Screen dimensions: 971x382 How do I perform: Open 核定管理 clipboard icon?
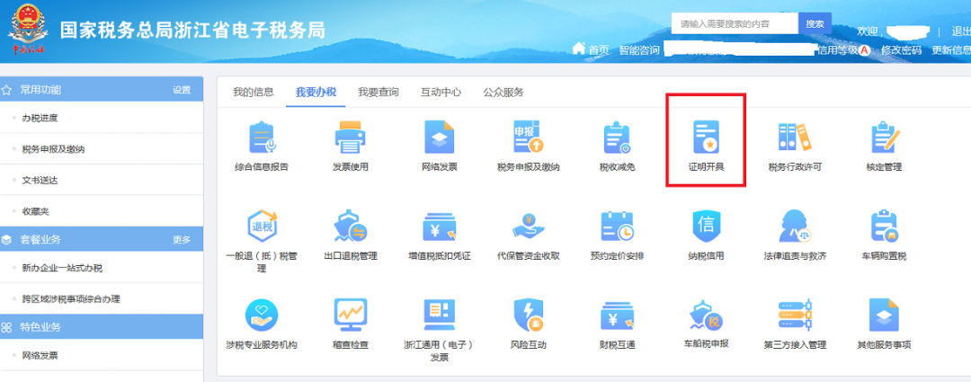pyautogui.click(x=885, y=138)
